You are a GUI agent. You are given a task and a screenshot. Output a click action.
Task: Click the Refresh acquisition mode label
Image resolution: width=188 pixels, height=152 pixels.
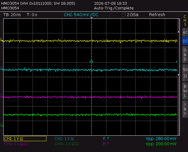(x=157, y=15)
